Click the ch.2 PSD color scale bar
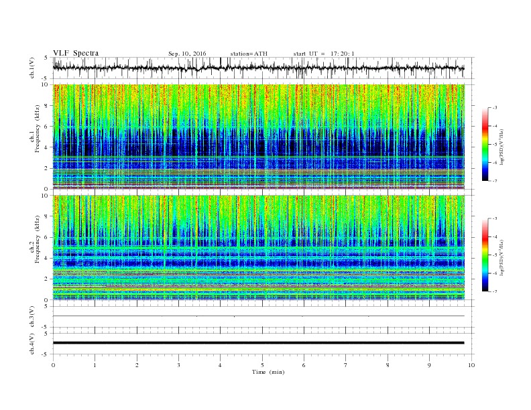The image size is (531, 410). tap(485, 255)
